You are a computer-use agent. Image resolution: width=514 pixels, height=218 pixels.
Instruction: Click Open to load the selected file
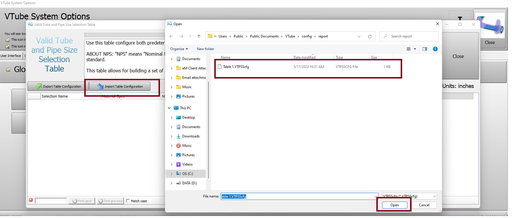point(394,205)
